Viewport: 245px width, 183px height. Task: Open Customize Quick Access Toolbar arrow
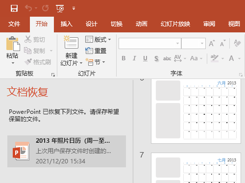[x=74, y=8]
